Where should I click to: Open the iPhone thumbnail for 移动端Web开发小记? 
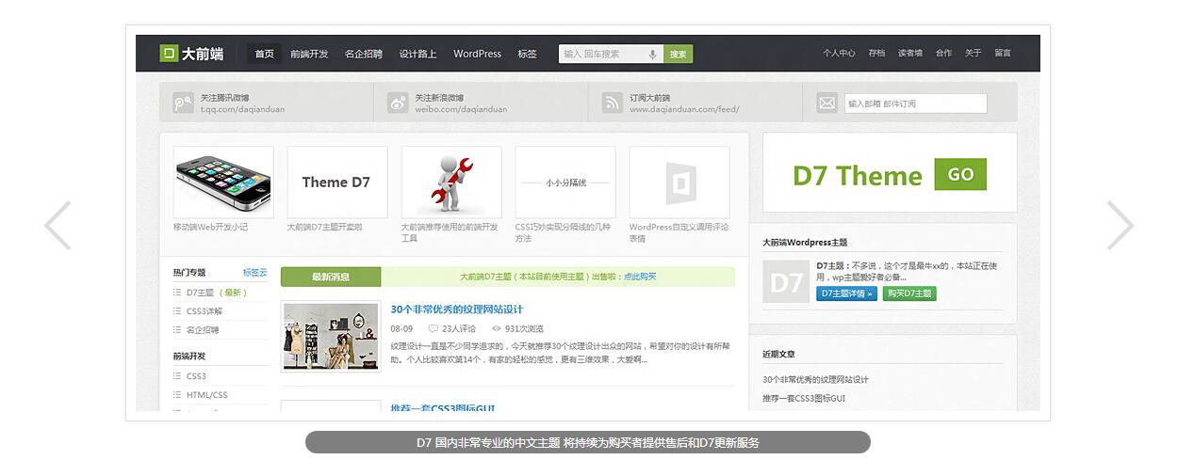(223, 182)
